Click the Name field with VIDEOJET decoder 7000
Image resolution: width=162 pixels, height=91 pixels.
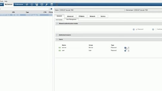coord(92,10)
